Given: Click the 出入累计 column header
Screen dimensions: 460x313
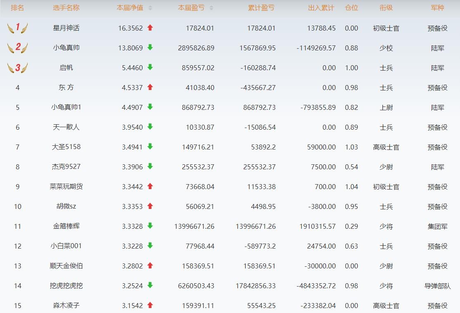Looking at the screenshot, I should pyautogui.click(x=321, y=8).
